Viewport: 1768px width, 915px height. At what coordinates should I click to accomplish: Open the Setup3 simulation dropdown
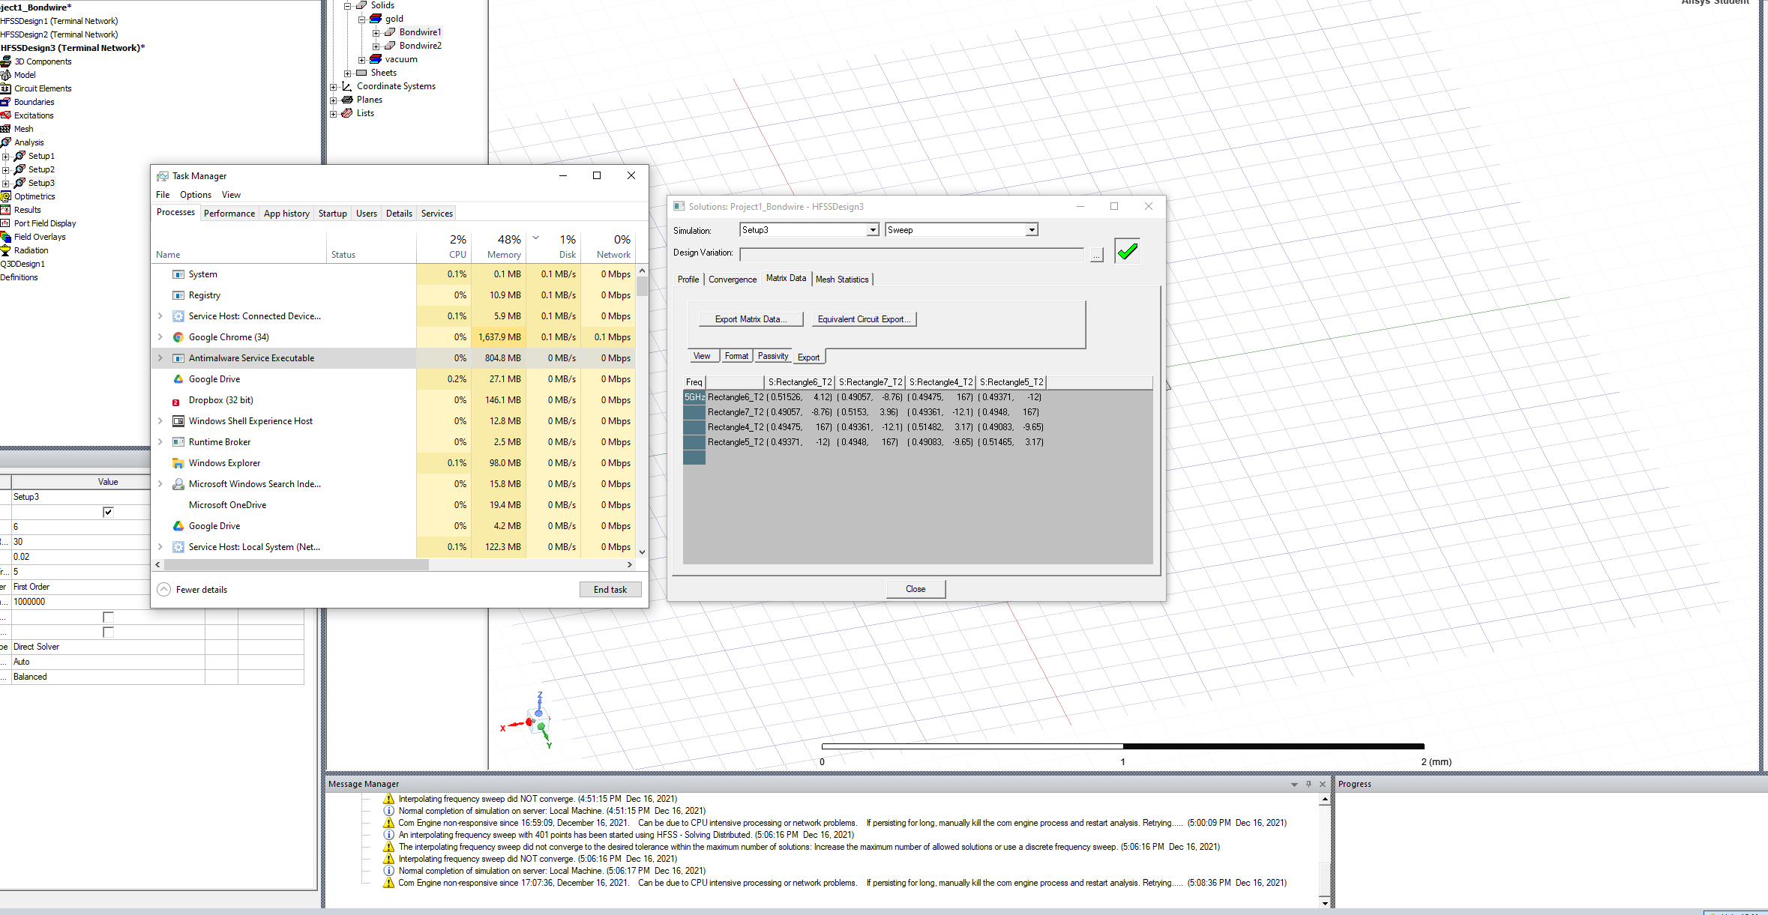click(x=873, y=230)
